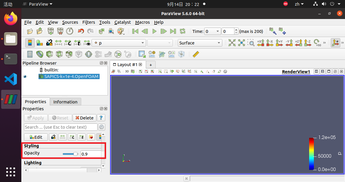Set view direction to +X
The image size is (345, 182).
pos(261,43)
